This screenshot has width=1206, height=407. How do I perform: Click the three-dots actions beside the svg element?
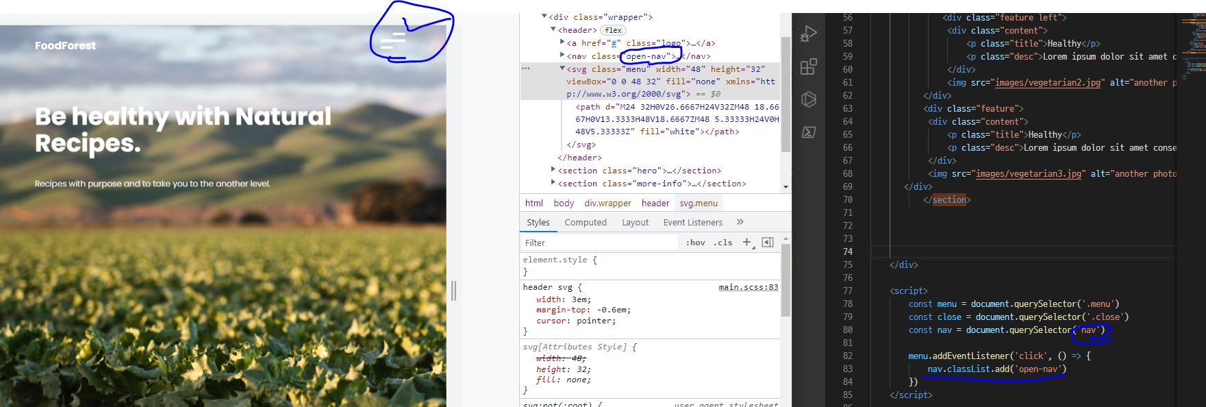point(526,69)
